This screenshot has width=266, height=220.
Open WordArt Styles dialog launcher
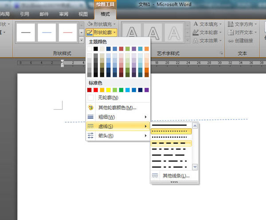221,53
